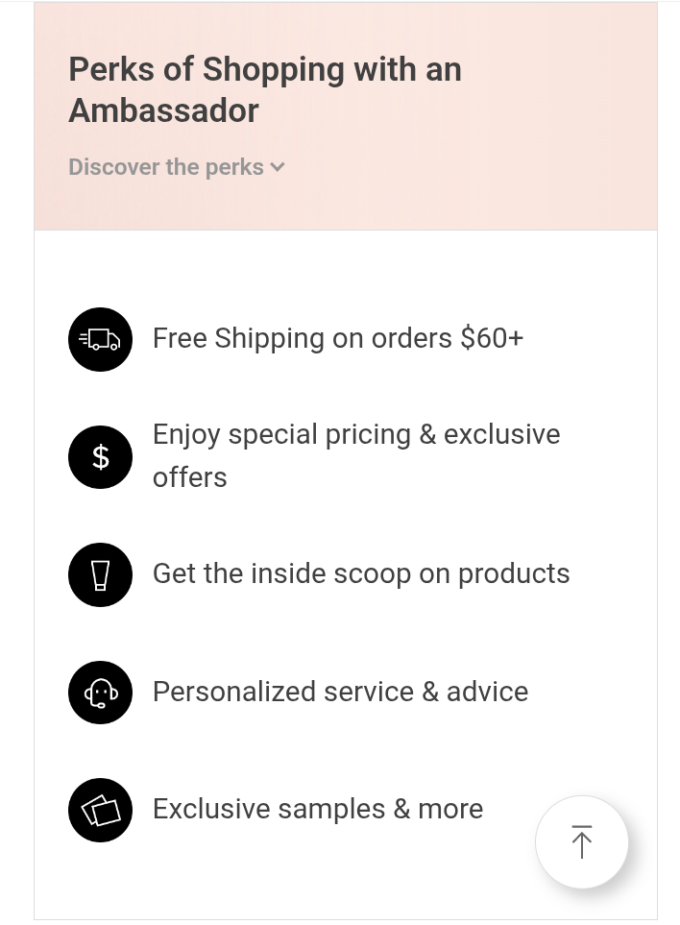Click the headset personalized service icon
The width and height of the screenshot is (680, 925).
[100, 693]
